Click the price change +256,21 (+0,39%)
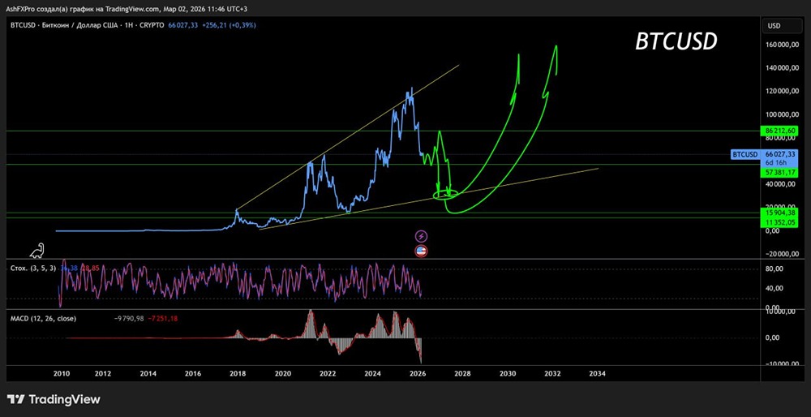The width and height of the screenshot is (811, 417). point(229,25)
